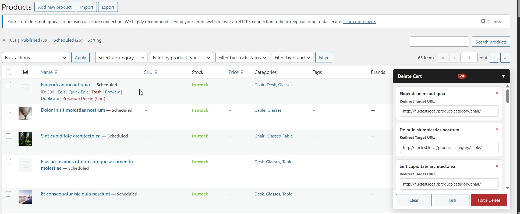Edit redirect URL for Sint cupiditate architecto ea
Image resolution: width=520 pixels, height=214 pixels.
click(x=449, y=184)
